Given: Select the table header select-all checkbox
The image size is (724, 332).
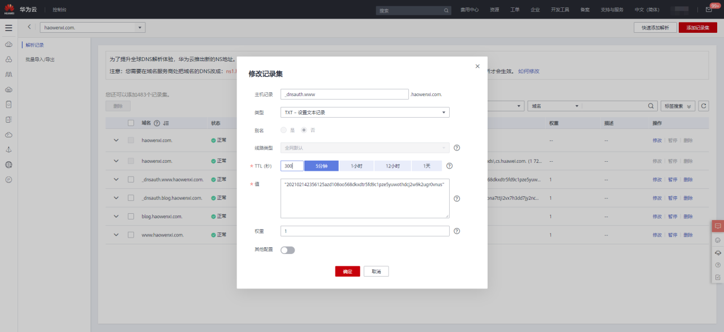Looking at the screenshot, I should 131,123.
